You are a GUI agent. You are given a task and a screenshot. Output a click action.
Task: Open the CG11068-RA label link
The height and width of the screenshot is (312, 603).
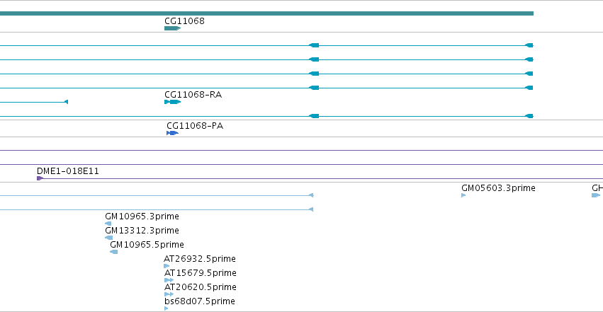tap(193, 95)
